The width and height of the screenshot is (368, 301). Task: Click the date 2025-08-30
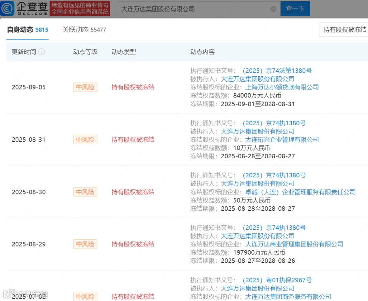click(29, 192)
